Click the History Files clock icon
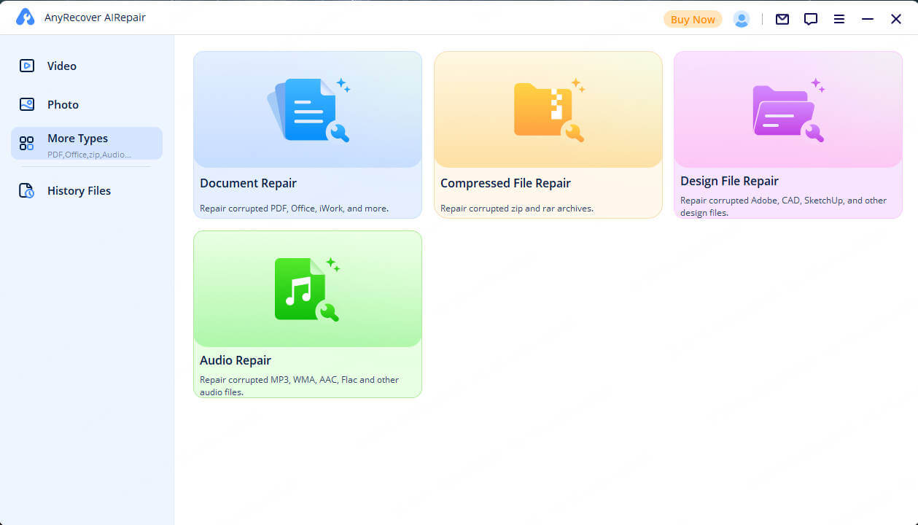 pos(28,190)
